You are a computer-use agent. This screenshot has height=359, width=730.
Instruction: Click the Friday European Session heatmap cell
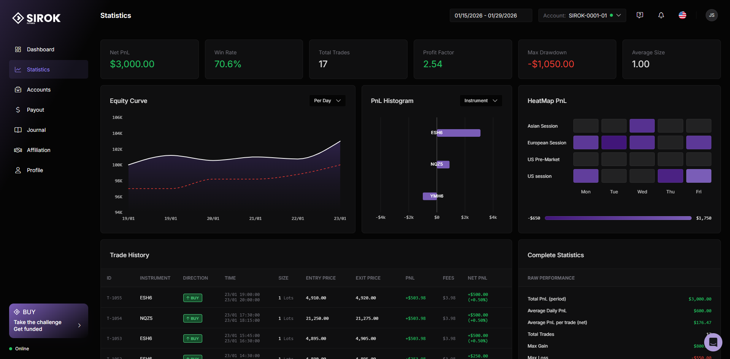(x=698, y=142)
